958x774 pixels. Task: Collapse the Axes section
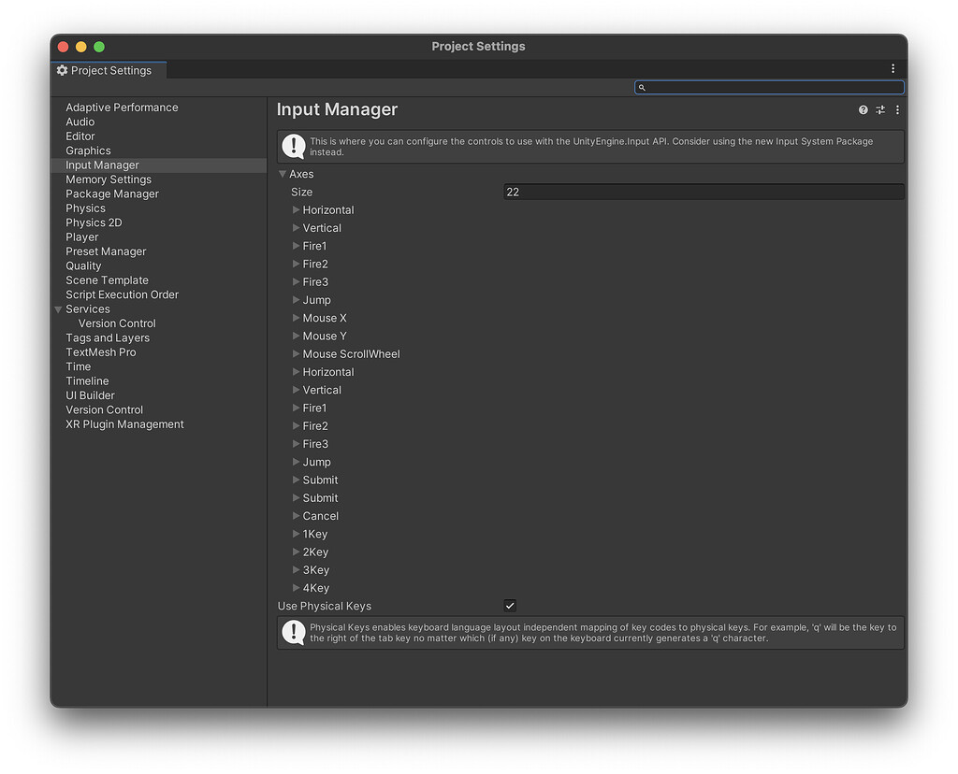283,174
